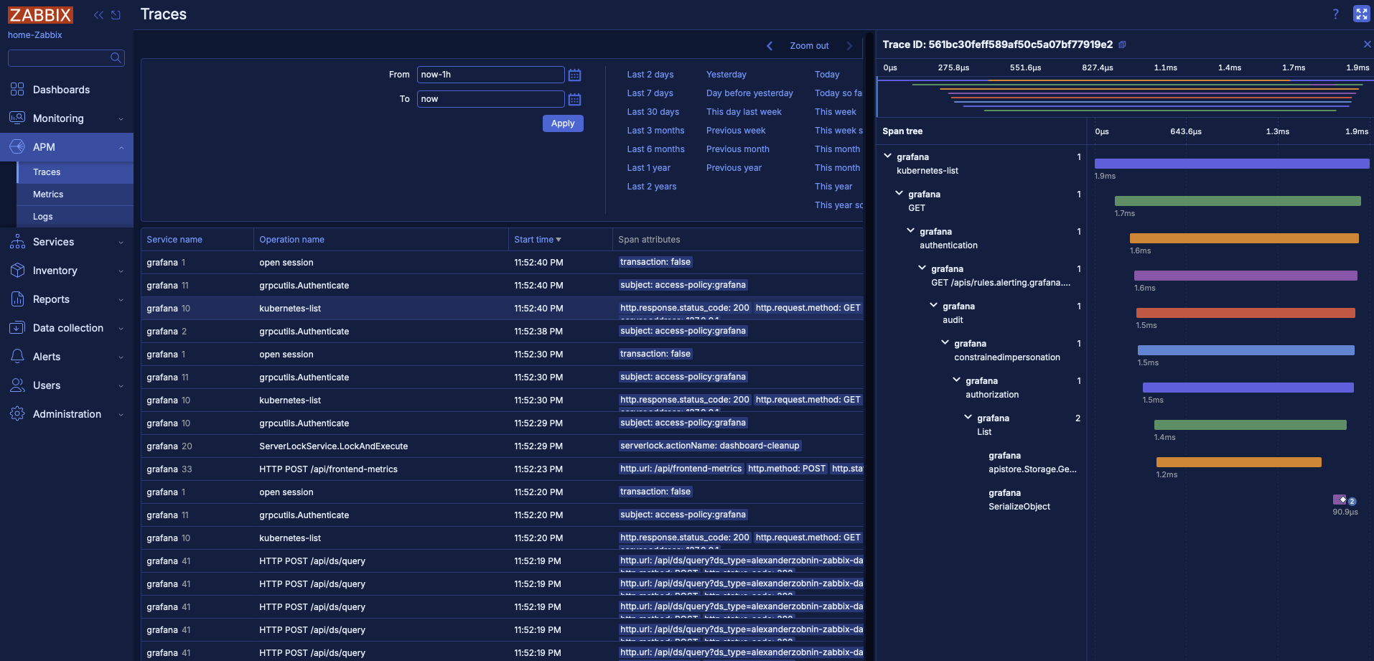Click the APM section icon
Image resolution: width=1374 pixels, height=661 pixels.
pos(17,147)
